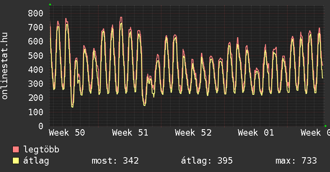Click the yellow átlag legend swatch
330x172 pixels.
click(16, 161)
